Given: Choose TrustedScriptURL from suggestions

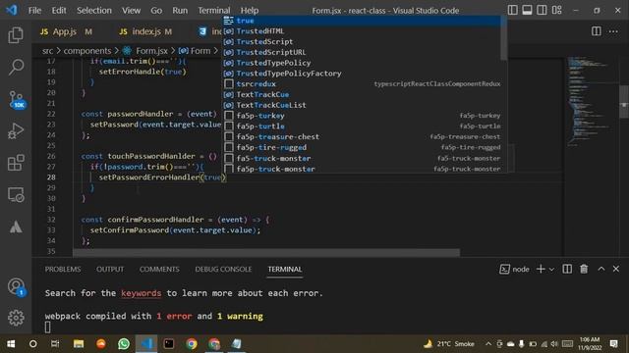Looking at the screenshot, I should (362, 52).
